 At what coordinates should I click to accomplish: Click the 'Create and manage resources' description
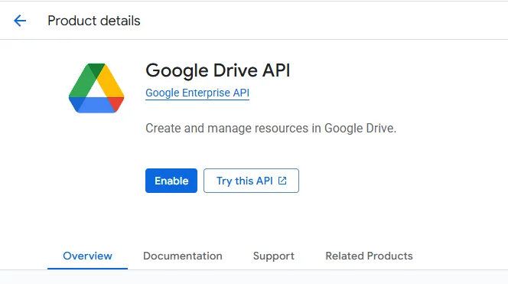tap(271, 129)
